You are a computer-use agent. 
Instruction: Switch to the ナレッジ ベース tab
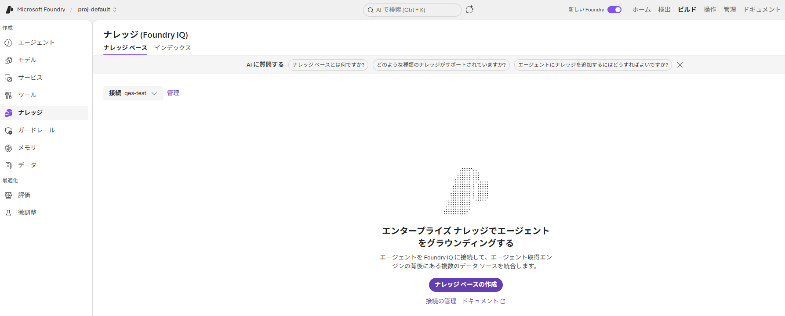coord(125,48)
